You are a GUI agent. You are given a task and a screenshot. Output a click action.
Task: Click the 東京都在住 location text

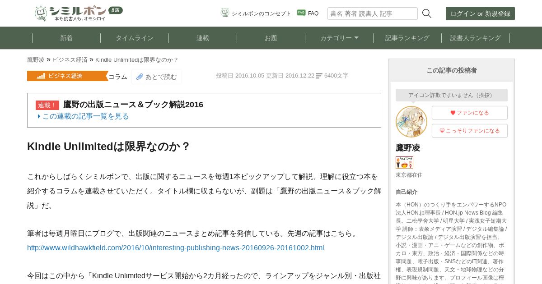pos(409,175)
